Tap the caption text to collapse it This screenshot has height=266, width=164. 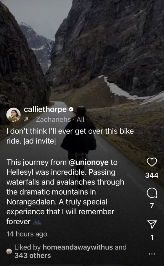[65, 192]
